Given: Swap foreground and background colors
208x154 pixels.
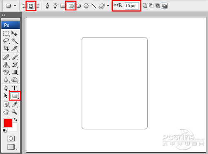Looking at the screenshot, I should 15,120.
